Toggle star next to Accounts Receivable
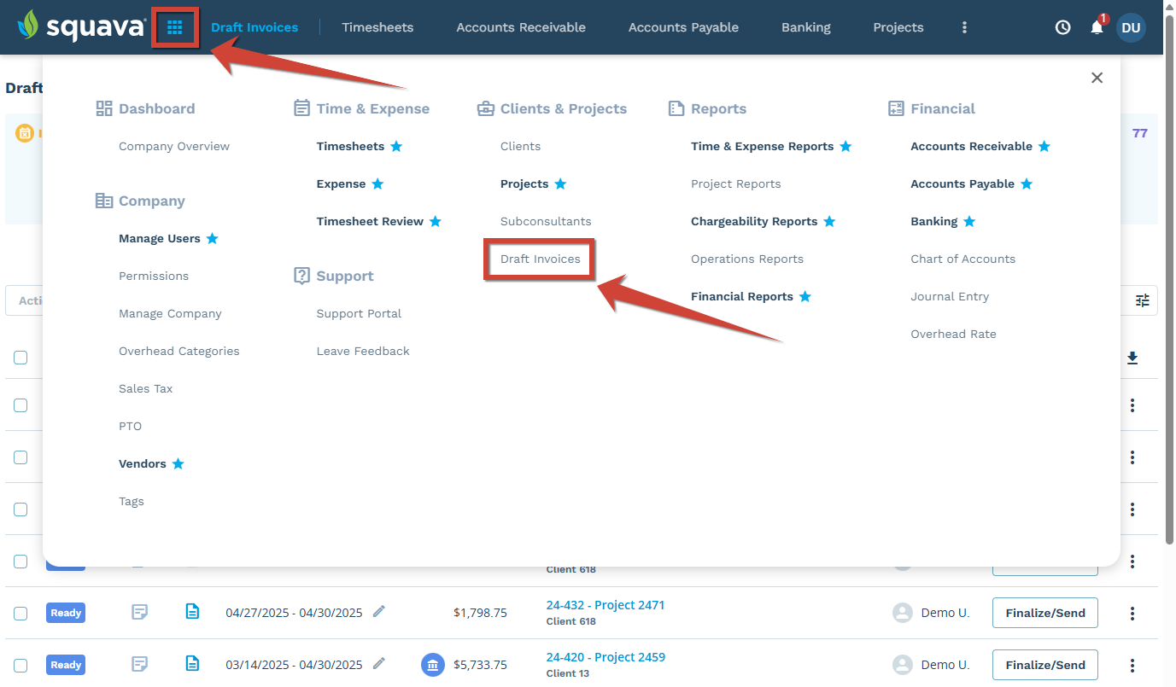This screenshot has height=687, width=1176. (1044, 146)
